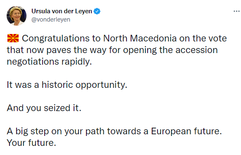Click the line And you seized it

pyautogui.click(x=44, y=108)
